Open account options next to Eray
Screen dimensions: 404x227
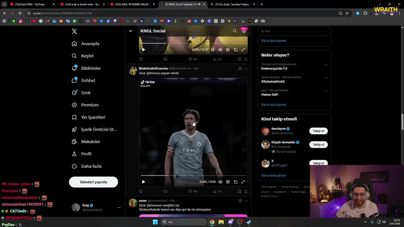click(x=119, y=207)
